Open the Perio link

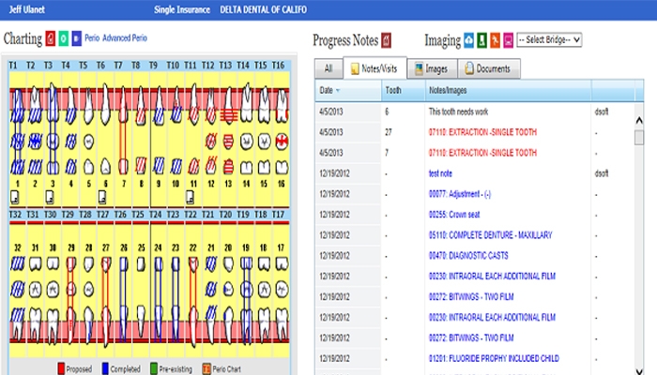pyautogui.click(x=92, y=38)
